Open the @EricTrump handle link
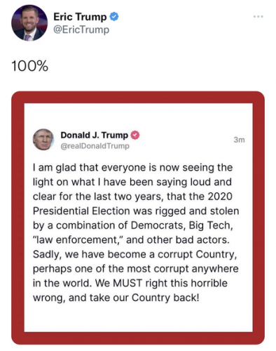This screenshot has width=276, height=351. pos(81,29)
